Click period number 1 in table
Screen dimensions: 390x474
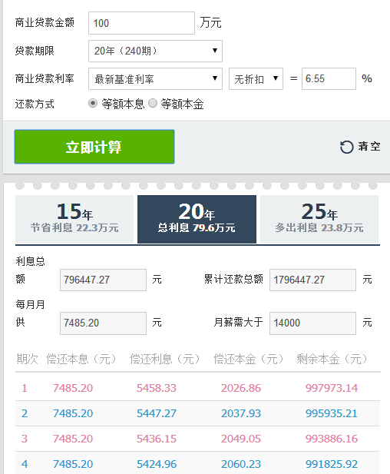25,388
